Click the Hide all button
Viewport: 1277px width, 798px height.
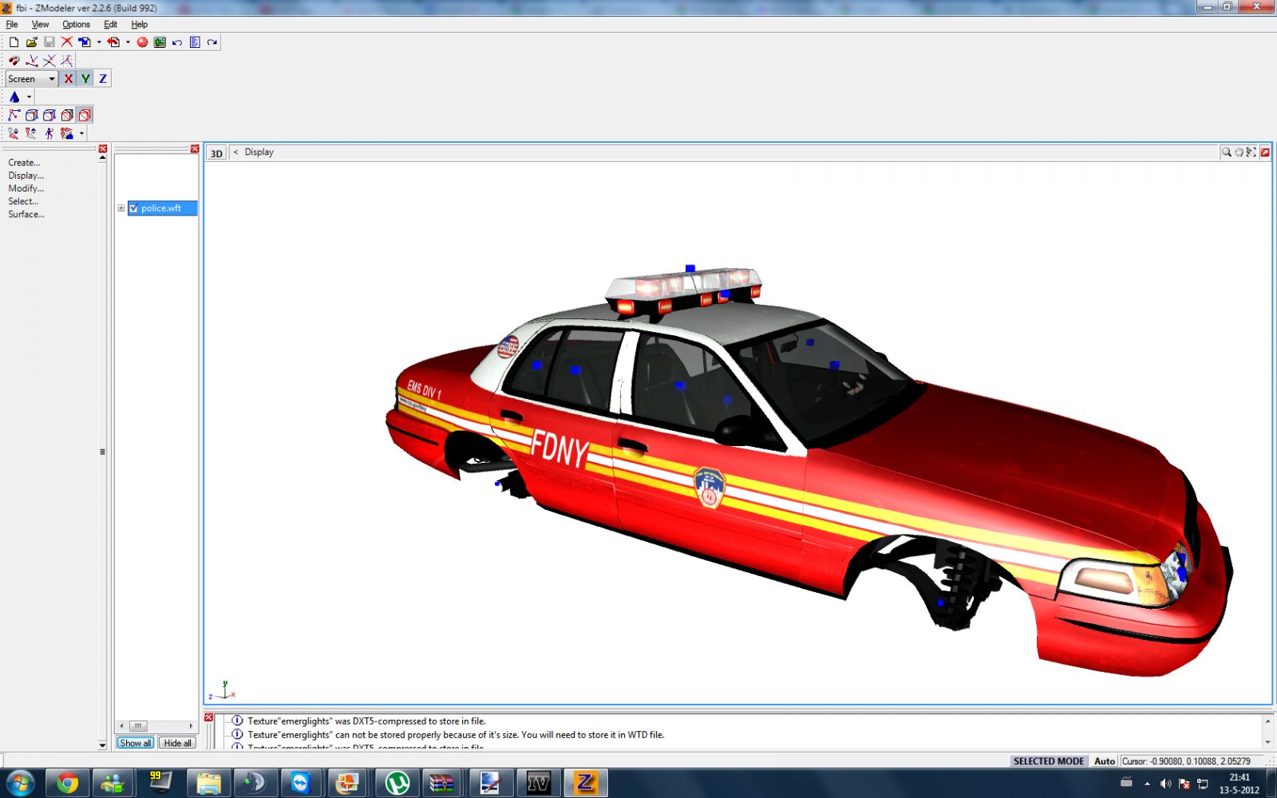point(177,743)
